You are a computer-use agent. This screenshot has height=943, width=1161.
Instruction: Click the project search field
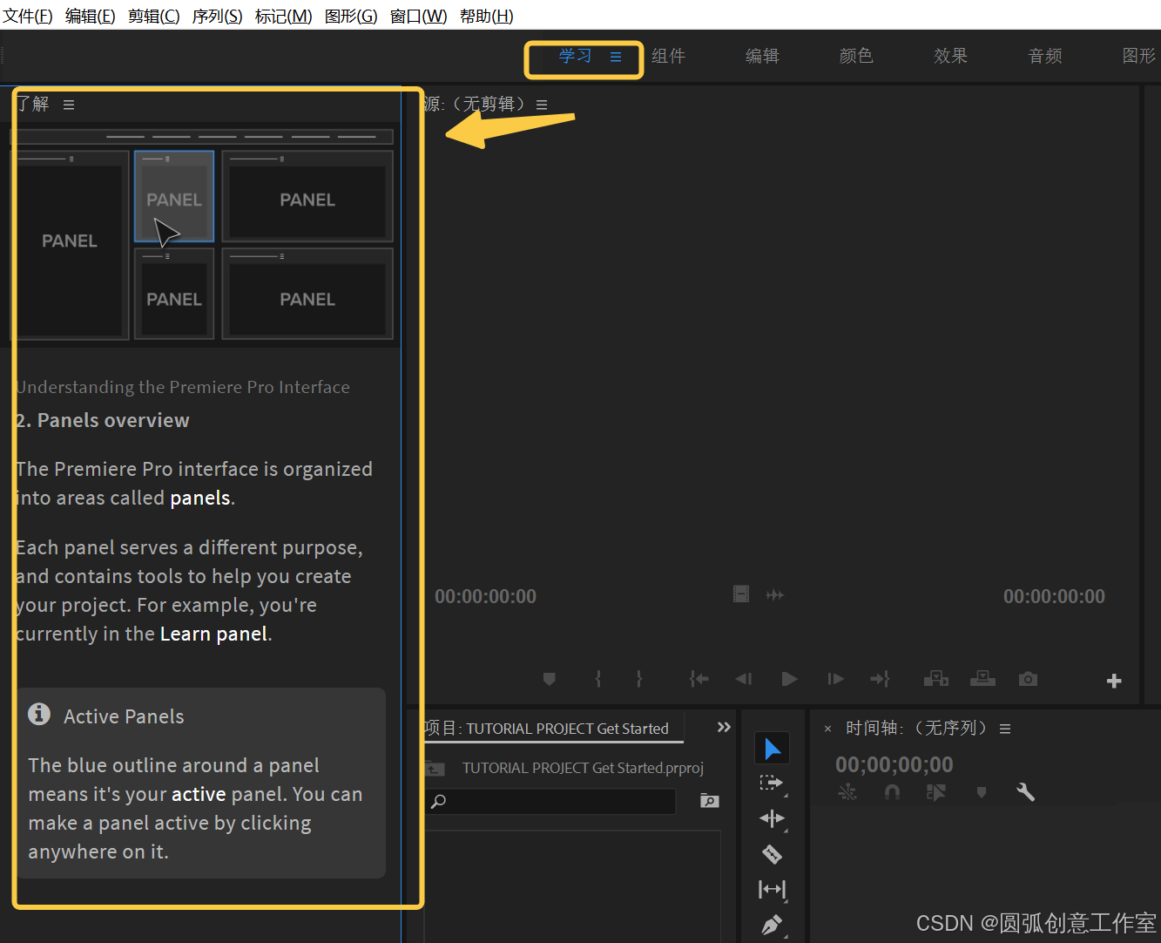coord(551,801)
